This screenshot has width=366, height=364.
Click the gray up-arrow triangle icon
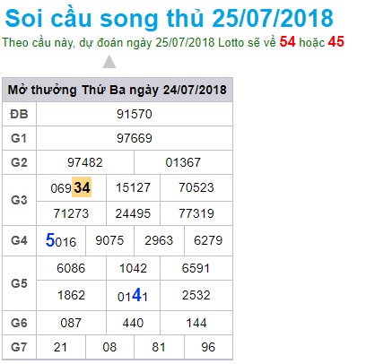(x=109, y=62)
